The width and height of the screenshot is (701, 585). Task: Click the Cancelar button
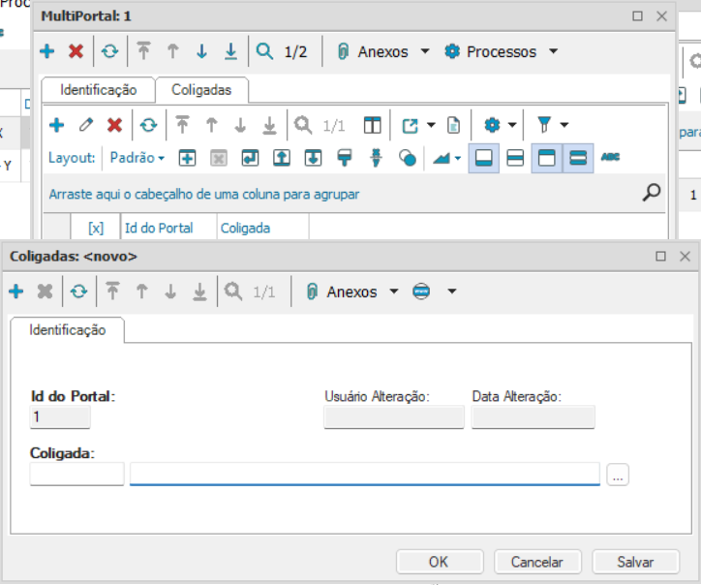[536, 562]
